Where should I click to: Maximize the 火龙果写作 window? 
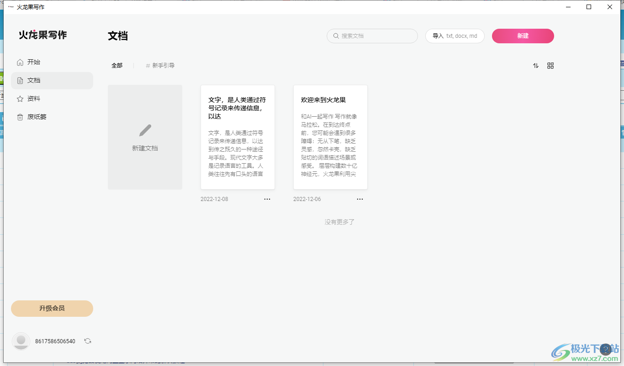[589, 7]
